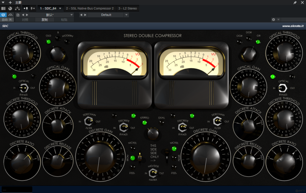Click the second sidechain plug icon

click(x=33, y=8)
